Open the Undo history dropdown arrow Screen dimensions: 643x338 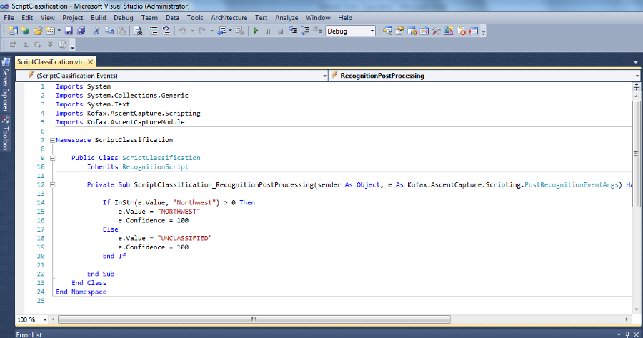(x=192, y=31)
